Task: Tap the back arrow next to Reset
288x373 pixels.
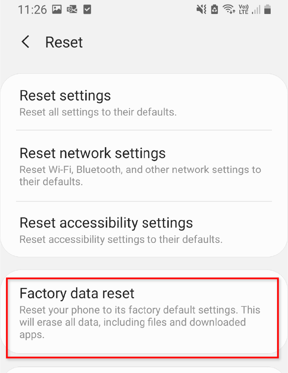Action: pos(25,42)
